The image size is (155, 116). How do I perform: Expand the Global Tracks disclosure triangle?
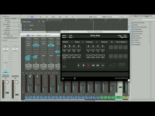[x=22, y=22]
